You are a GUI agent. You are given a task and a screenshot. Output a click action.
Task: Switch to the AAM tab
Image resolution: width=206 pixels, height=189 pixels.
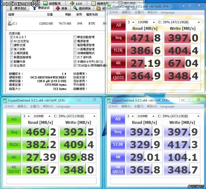click(x=76, y=4)
